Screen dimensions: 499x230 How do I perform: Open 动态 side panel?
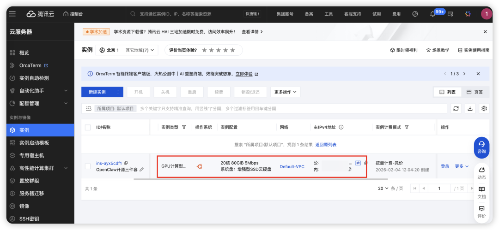coord(482,173)
